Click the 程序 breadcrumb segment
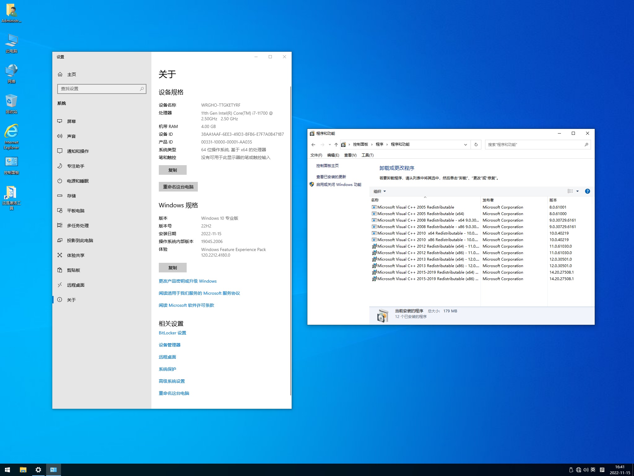Screen dimensions: 634x476 (x=379, y=144)
